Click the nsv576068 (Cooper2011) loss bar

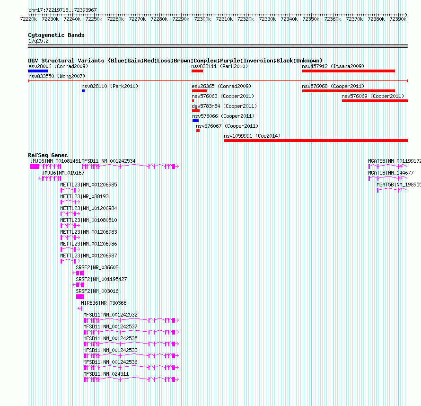click(x=349, y=91)
